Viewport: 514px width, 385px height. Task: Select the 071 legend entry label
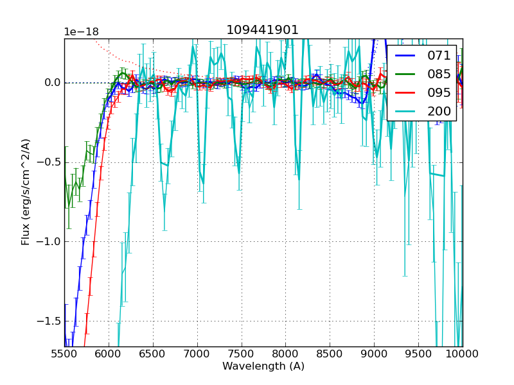[439, 56]
